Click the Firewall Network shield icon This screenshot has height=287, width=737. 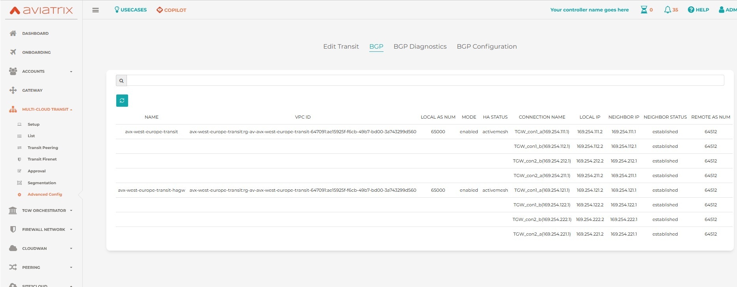[x=13, y=229]
